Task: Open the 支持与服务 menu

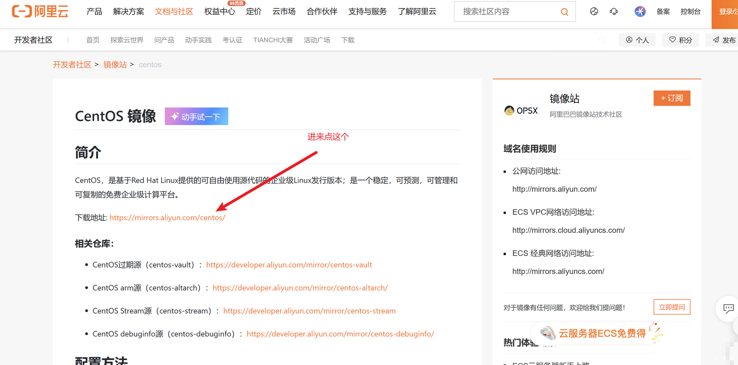Action: pyautogui.click(x=367, y=12)
